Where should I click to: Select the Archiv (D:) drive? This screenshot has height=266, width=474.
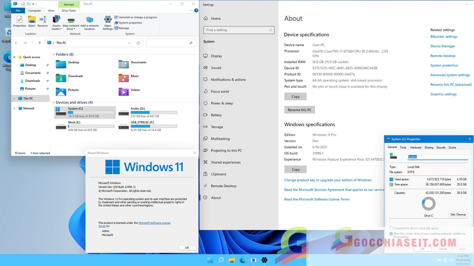click(148, 112)
